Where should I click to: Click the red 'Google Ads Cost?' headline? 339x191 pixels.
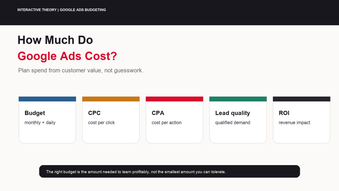[x=67, y=56]
